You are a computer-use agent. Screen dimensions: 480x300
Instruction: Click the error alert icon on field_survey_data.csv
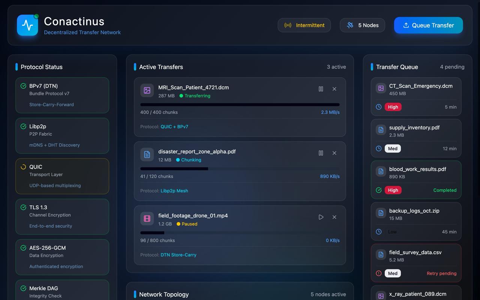point(379,273)
